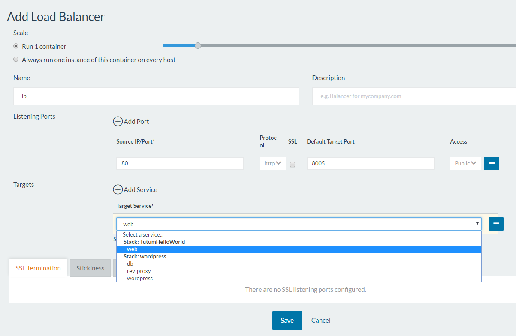This screenshot has height=336, width=516.
Task: Remove the port 80 listening port entry
Action: click(x=492, y=163)
